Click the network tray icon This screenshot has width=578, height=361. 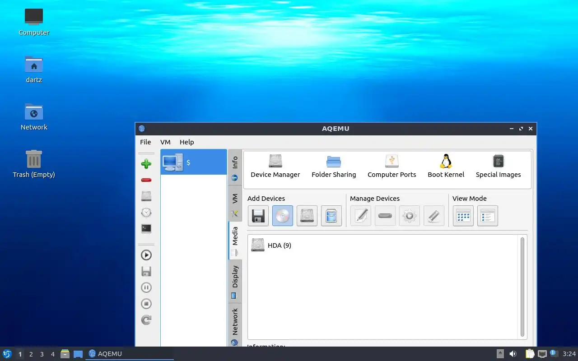542,354
